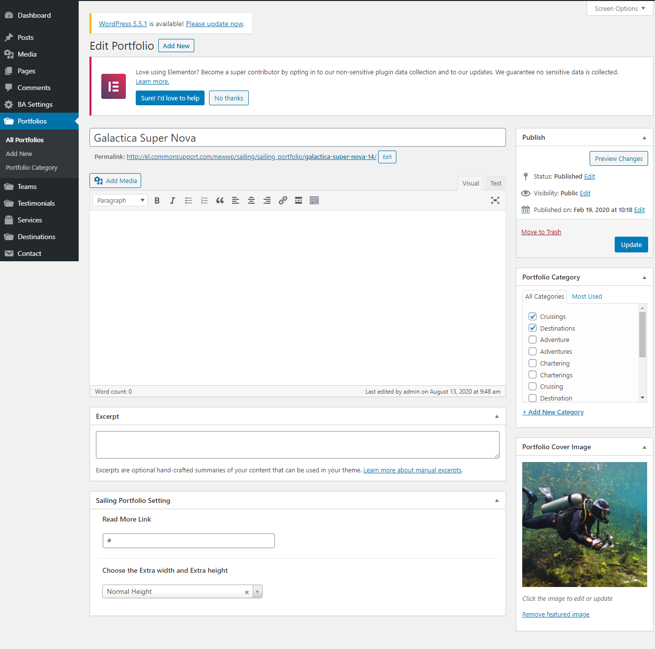The width and height of the screenshot is (655, 649).
Task: Insert a bulleted list
Action: tap(188, 201)
